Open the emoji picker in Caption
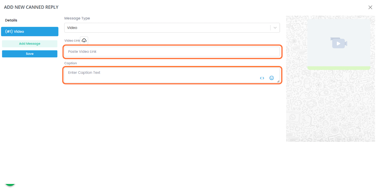The image size is (376, 188). (x=272, y=78)
